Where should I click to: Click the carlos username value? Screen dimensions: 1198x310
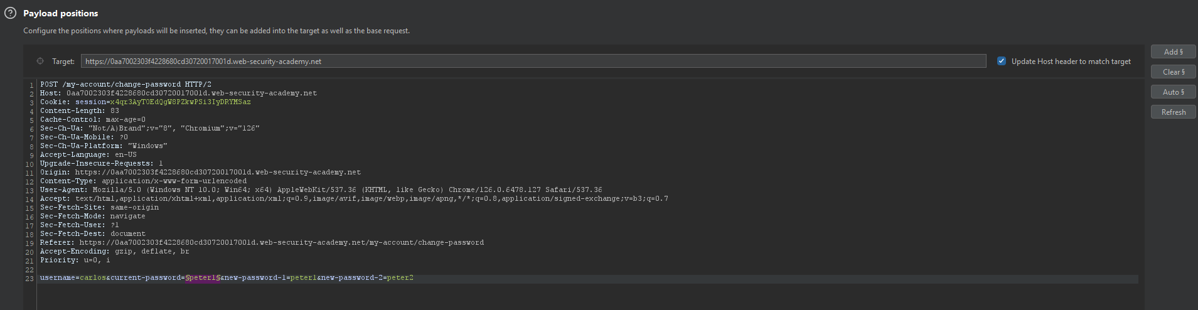(x=93, y=277)
